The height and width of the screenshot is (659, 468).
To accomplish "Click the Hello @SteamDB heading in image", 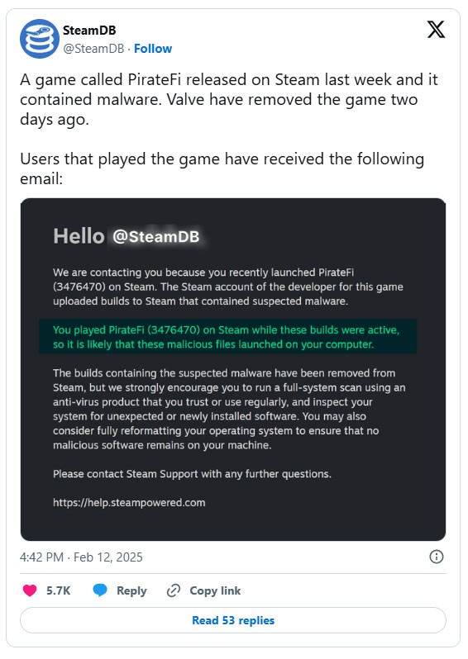I will point(127,236).
